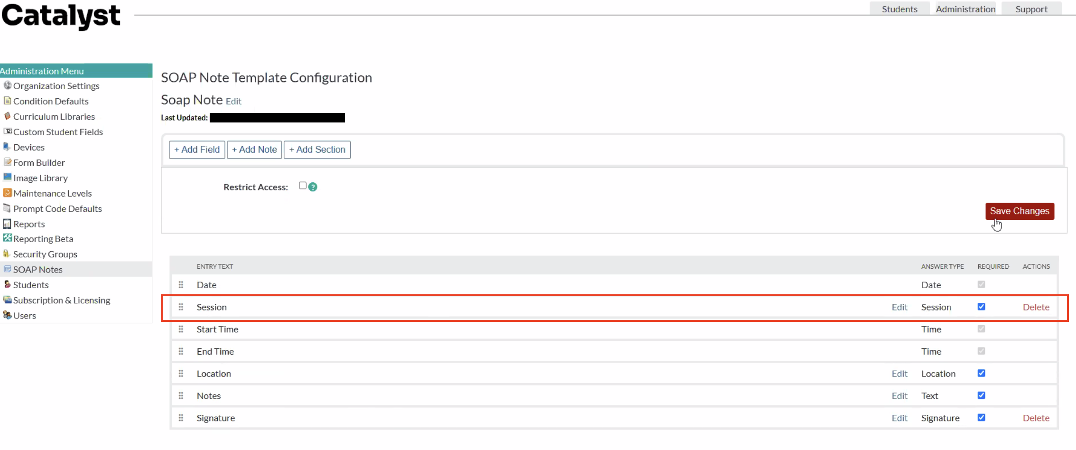
Task: Delete the Signature entry
Action: [x=1036, y=418]
